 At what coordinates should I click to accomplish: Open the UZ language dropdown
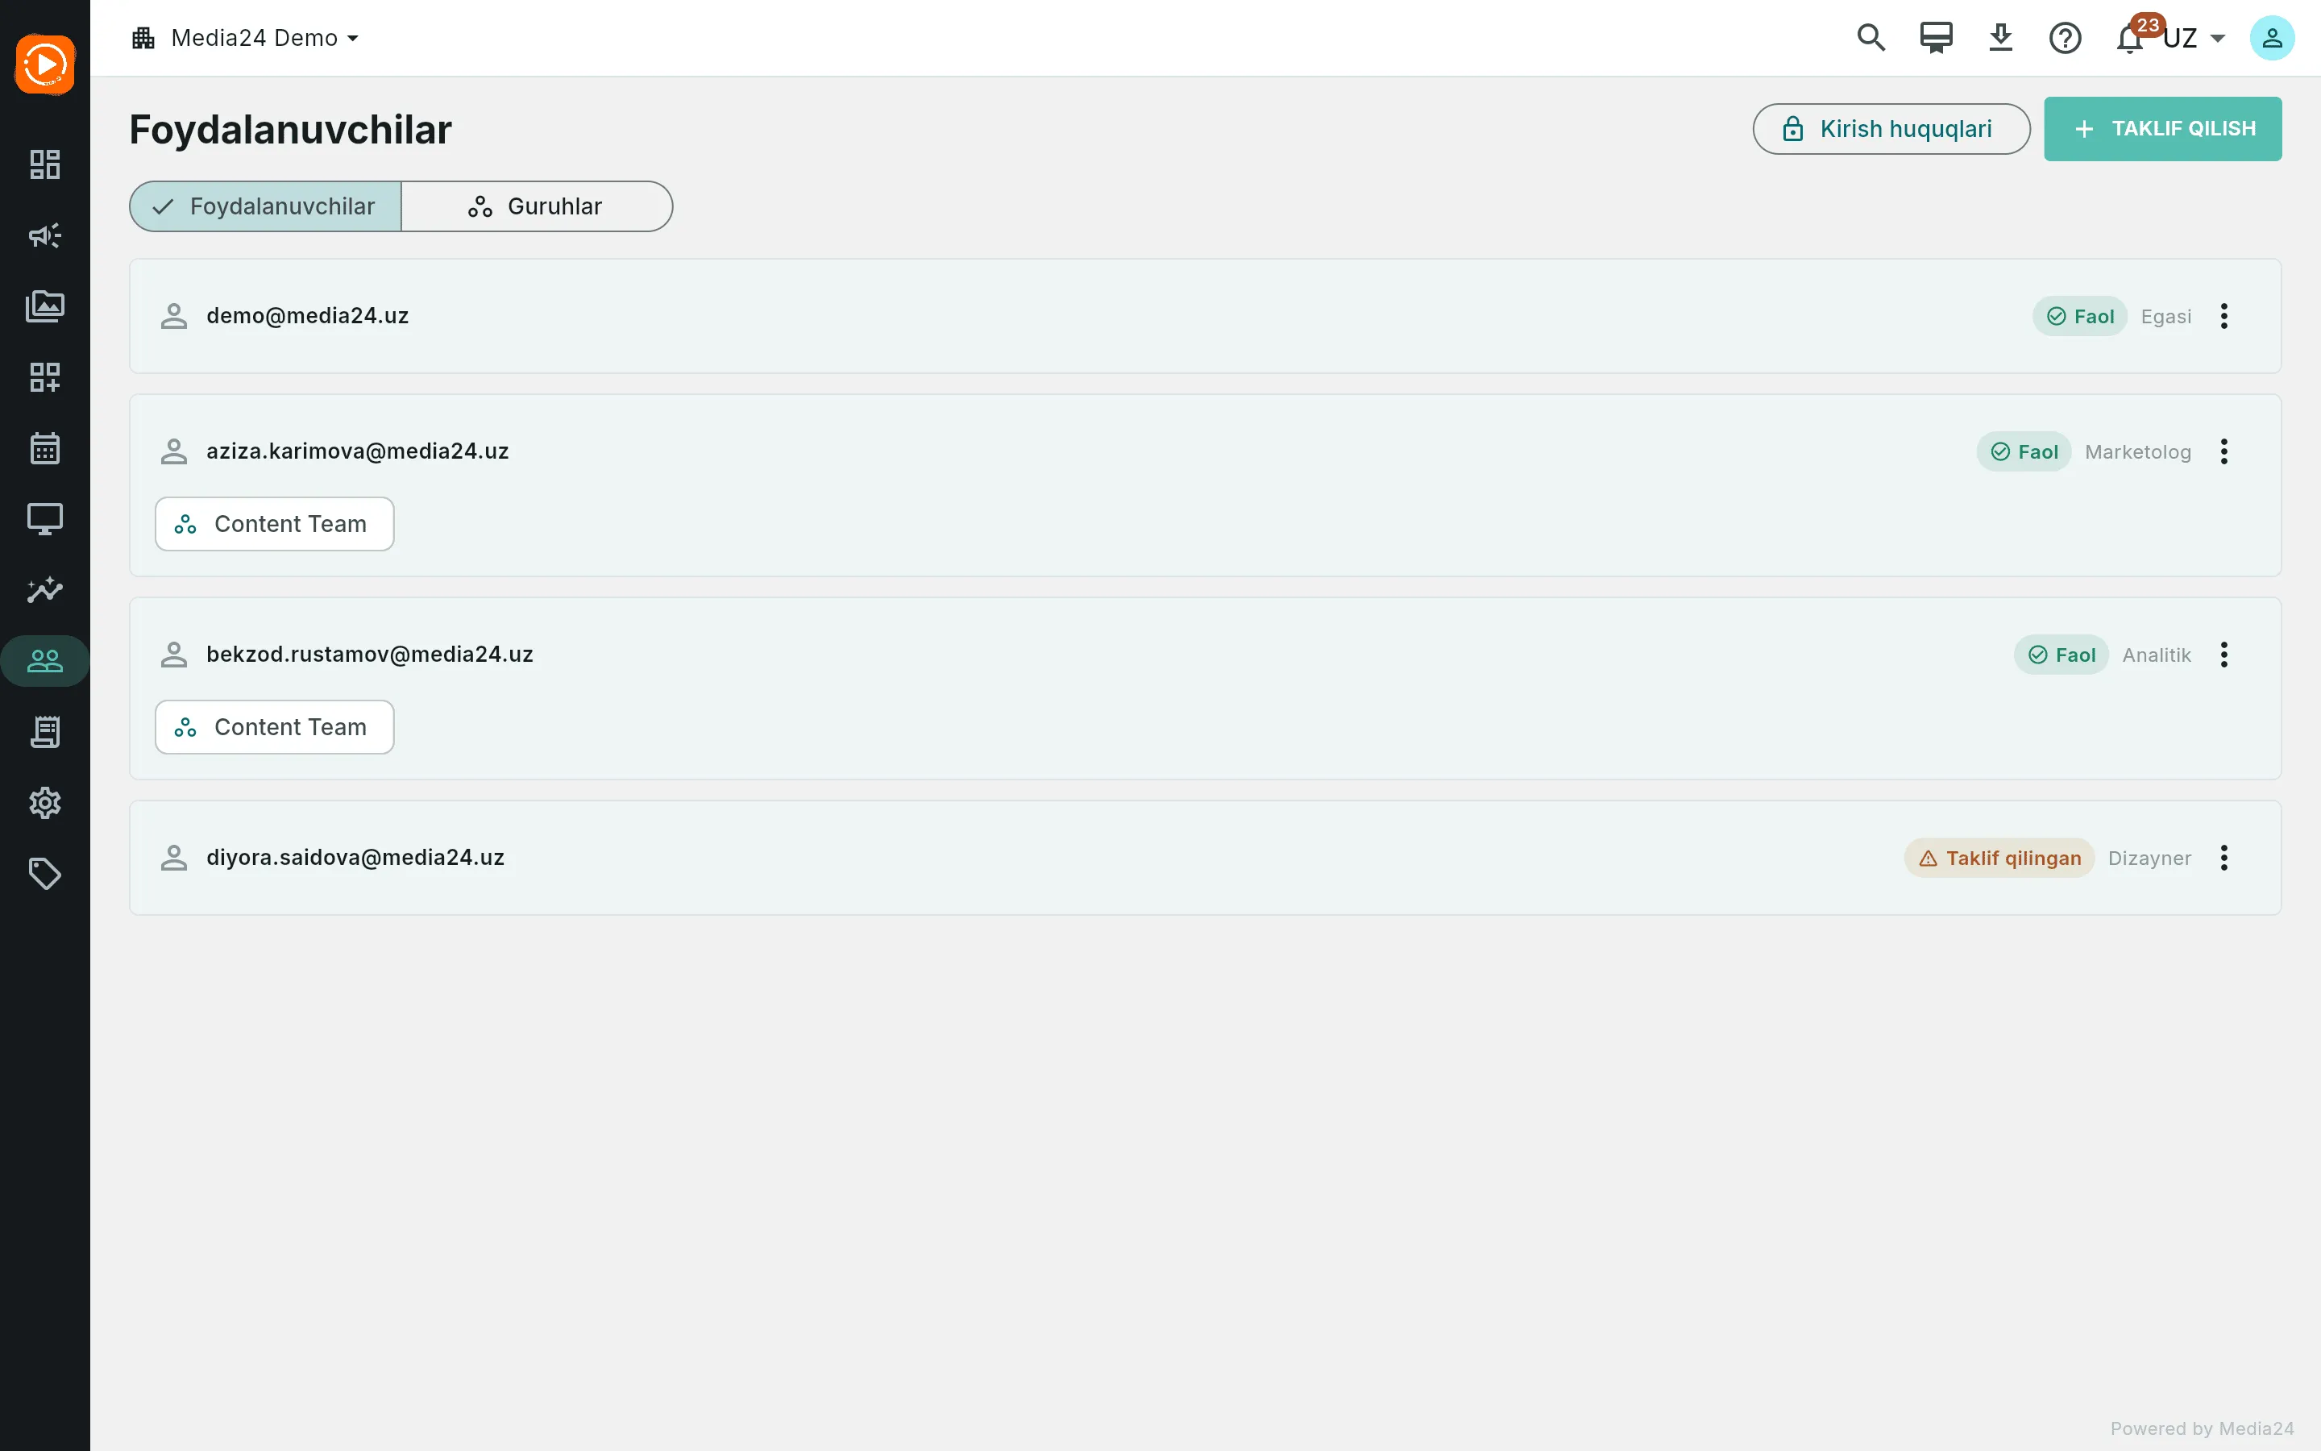(2194, 39)
